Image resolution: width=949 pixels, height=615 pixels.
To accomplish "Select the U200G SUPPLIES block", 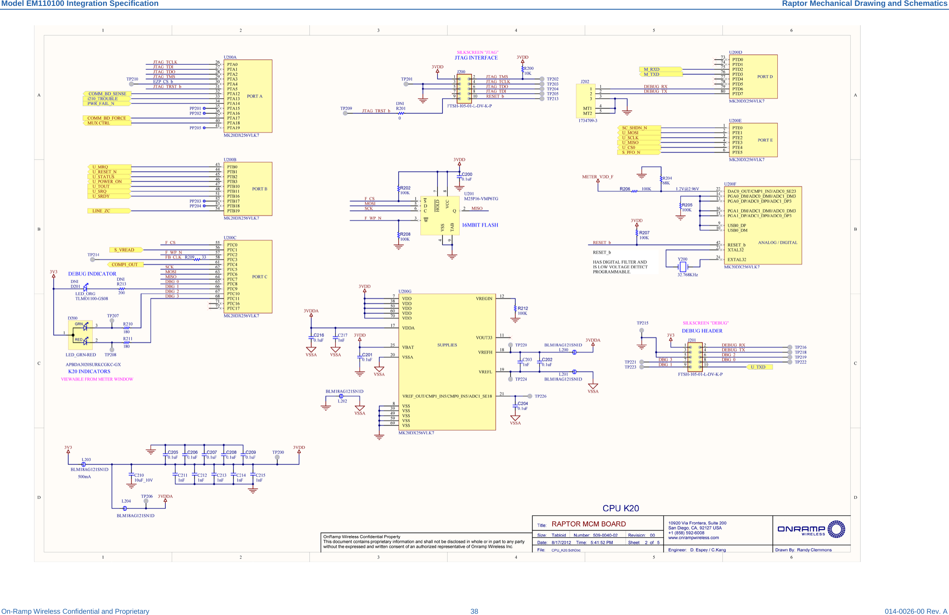I will 447,362.
